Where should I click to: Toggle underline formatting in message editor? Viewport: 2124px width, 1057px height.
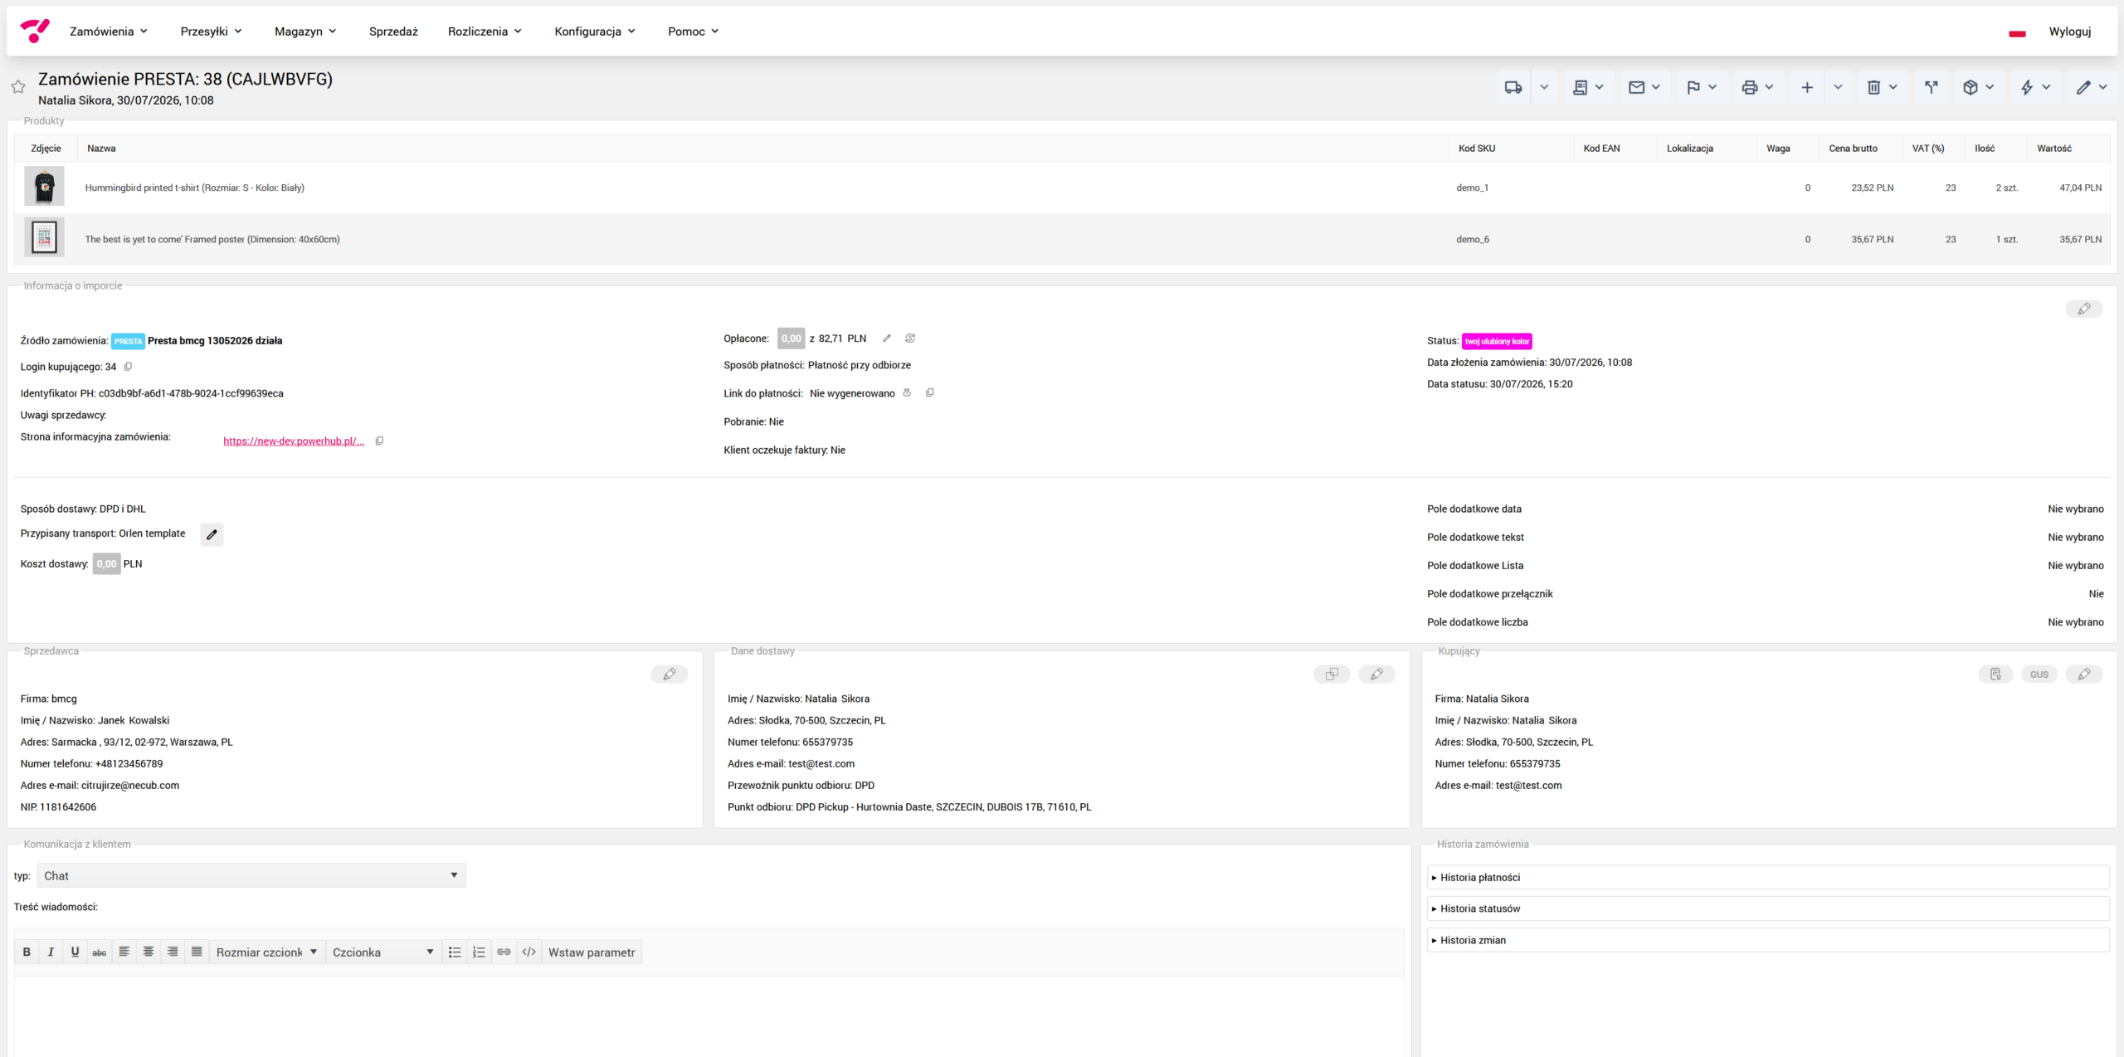pyautogui.click(x=75, y=952)
